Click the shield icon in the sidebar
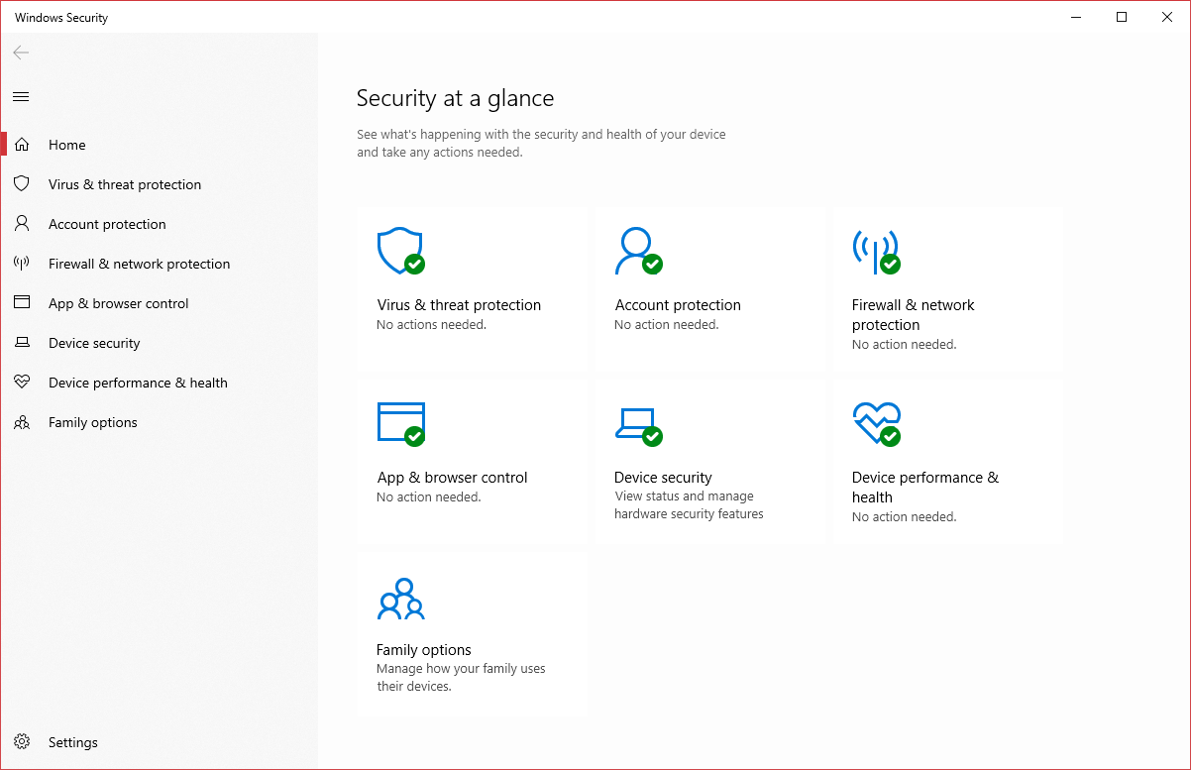The height and width of the screenshot is (770, 1191). [x=22, y=184]
